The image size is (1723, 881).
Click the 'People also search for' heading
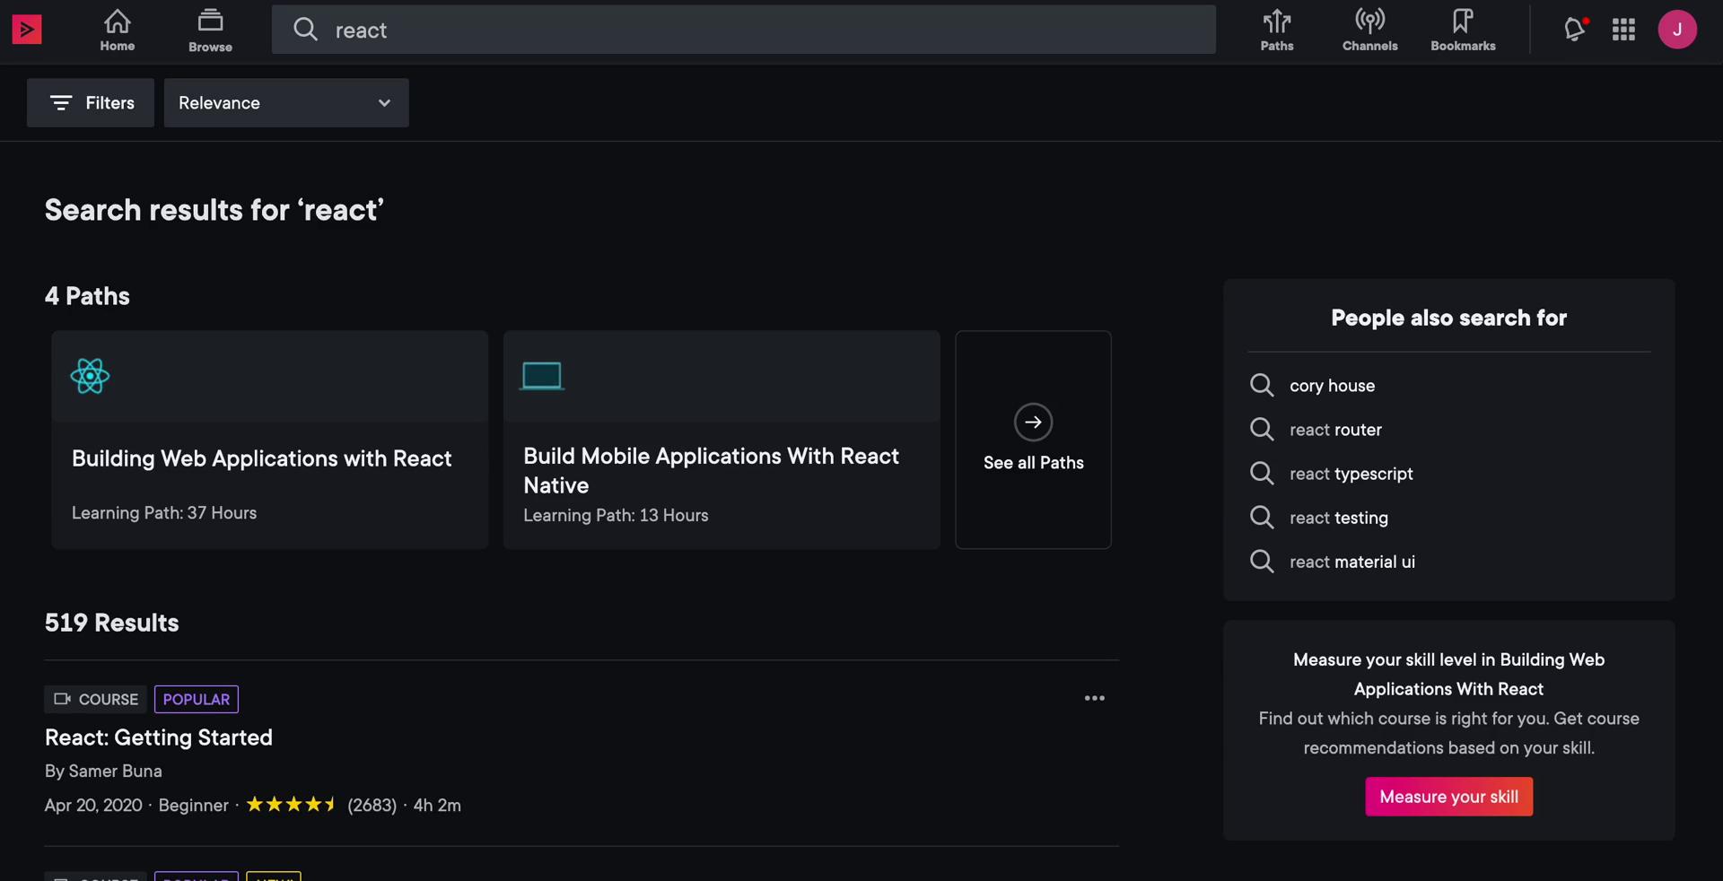tap(1448, 318)
